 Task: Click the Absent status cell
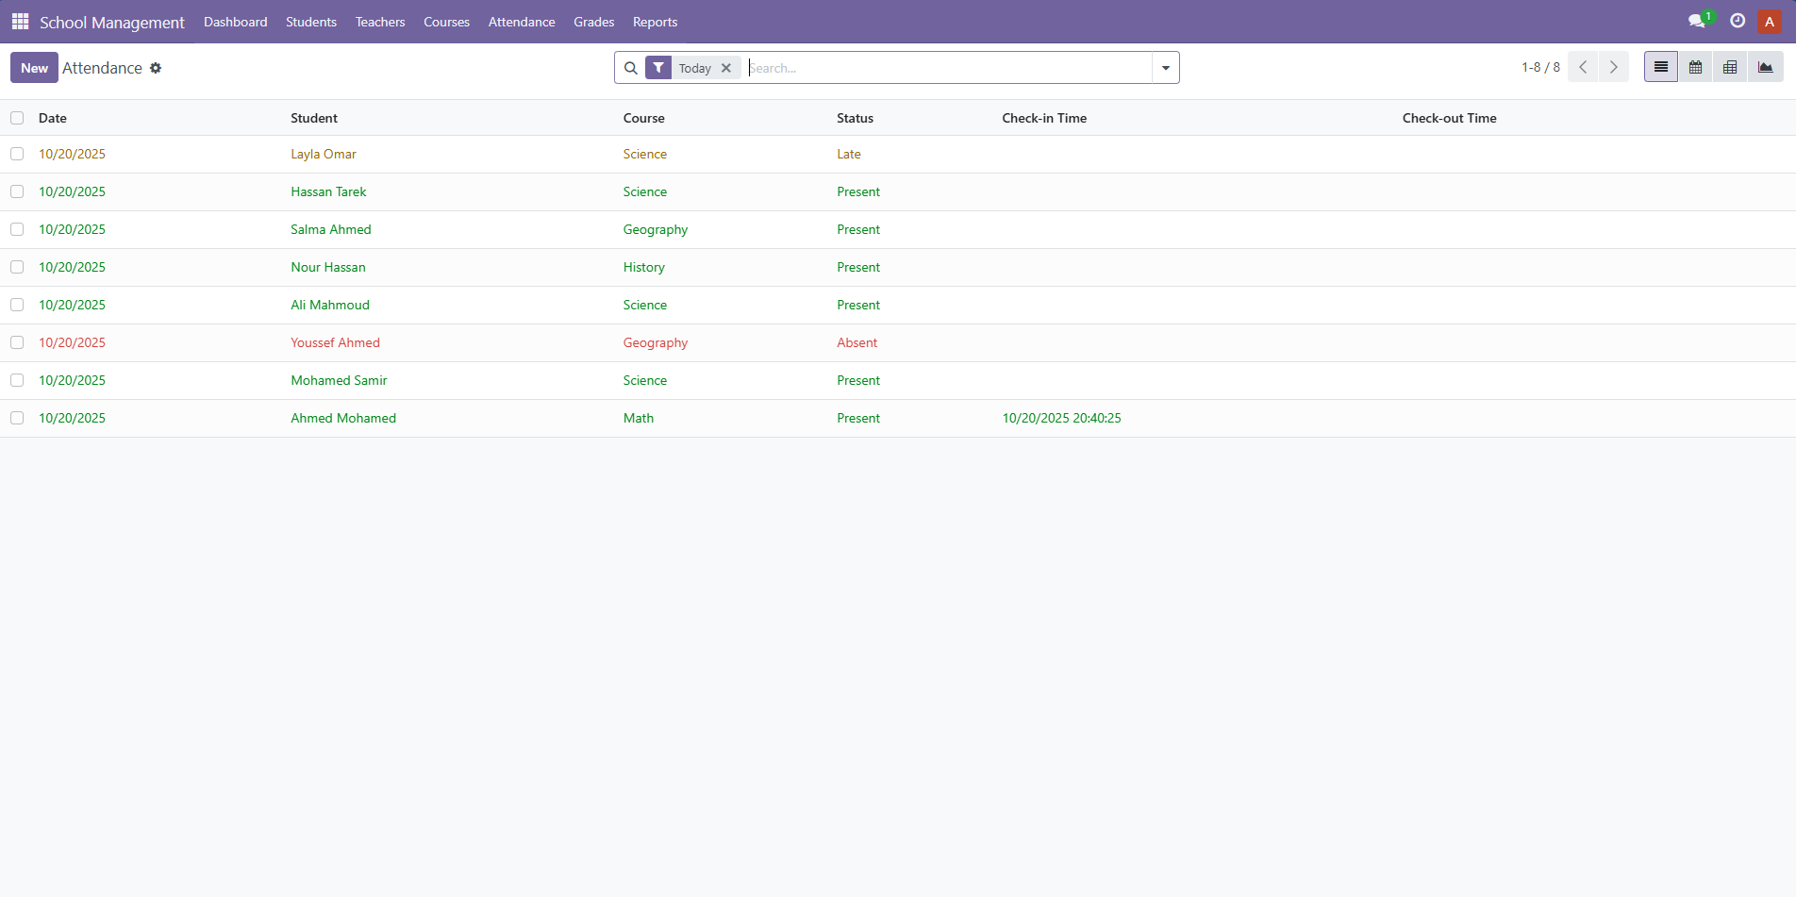point(857,342)
